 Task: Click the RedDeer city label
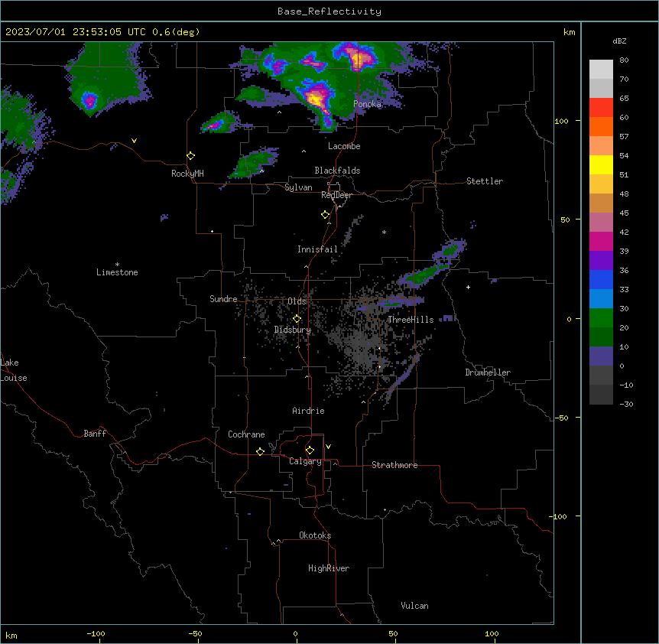click(336, 195)
